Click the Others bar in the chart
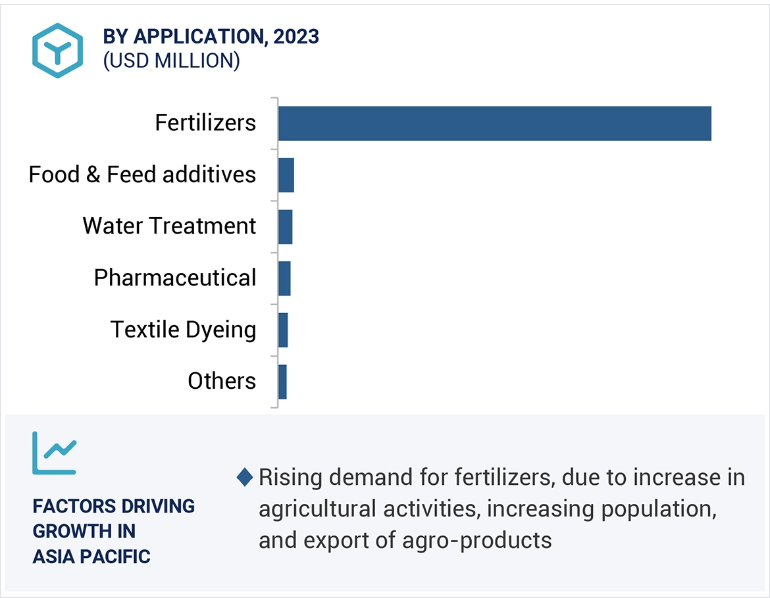 [x=282, y=382]
